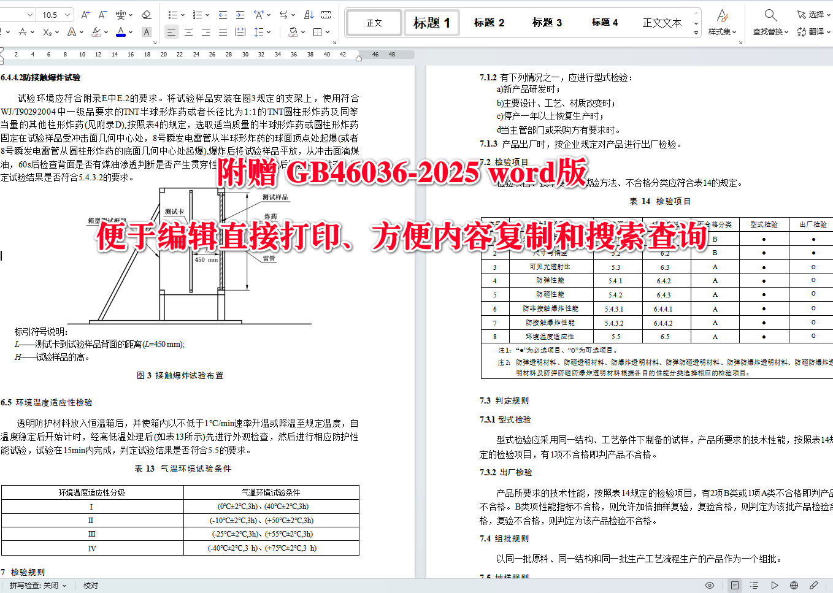Screen dimensions: 833x593
Task: Increase font size with the A+ icon
Action: [86, 14]
